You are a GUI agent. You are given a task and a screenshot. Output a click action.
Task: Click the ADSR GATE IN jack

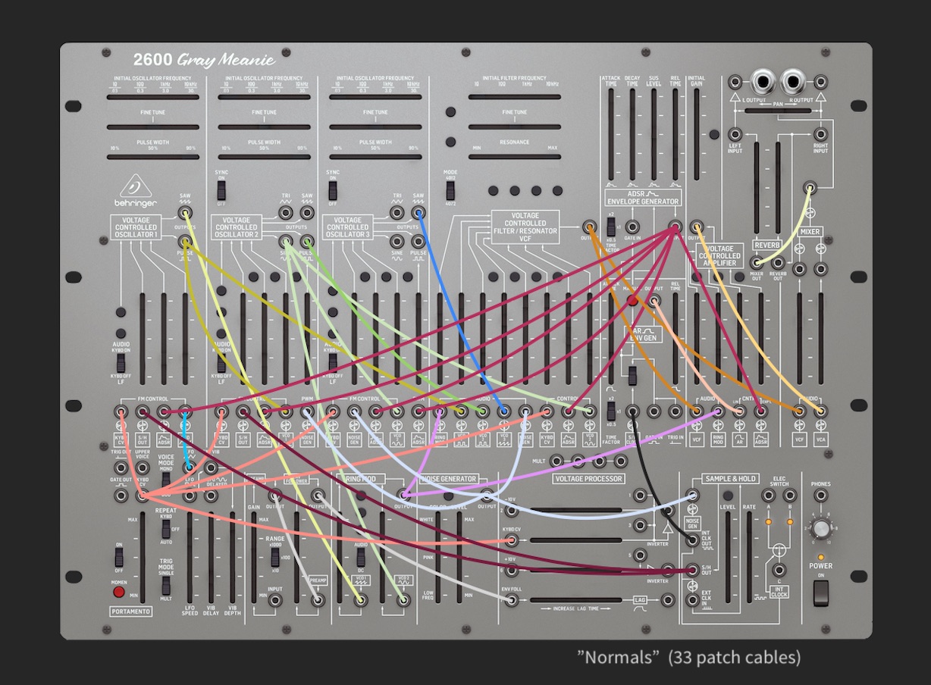click(x=632, y=227)
